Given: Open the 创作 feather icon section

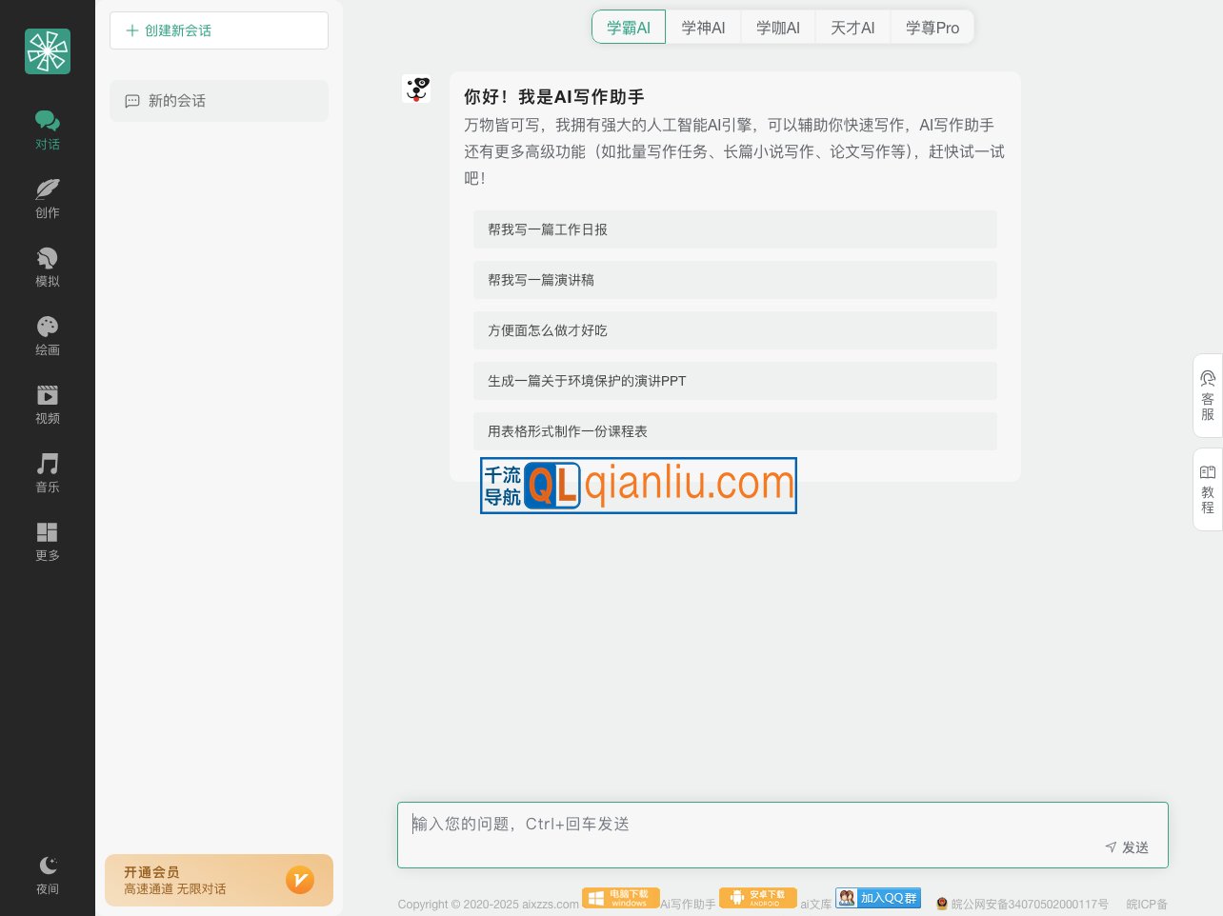Looking at the screenshot, I should click(x=48, y=199).
